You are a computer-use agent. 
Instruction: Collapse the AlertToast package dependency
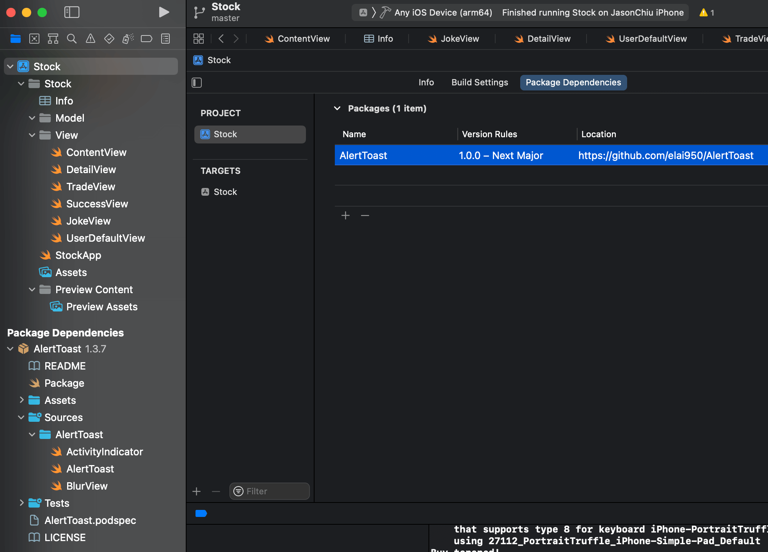click(x=10, y=349)
